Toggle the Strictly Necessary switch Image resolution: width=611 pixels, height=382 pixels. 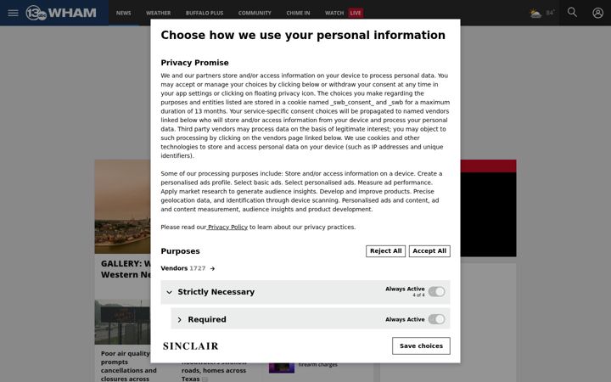436,291
